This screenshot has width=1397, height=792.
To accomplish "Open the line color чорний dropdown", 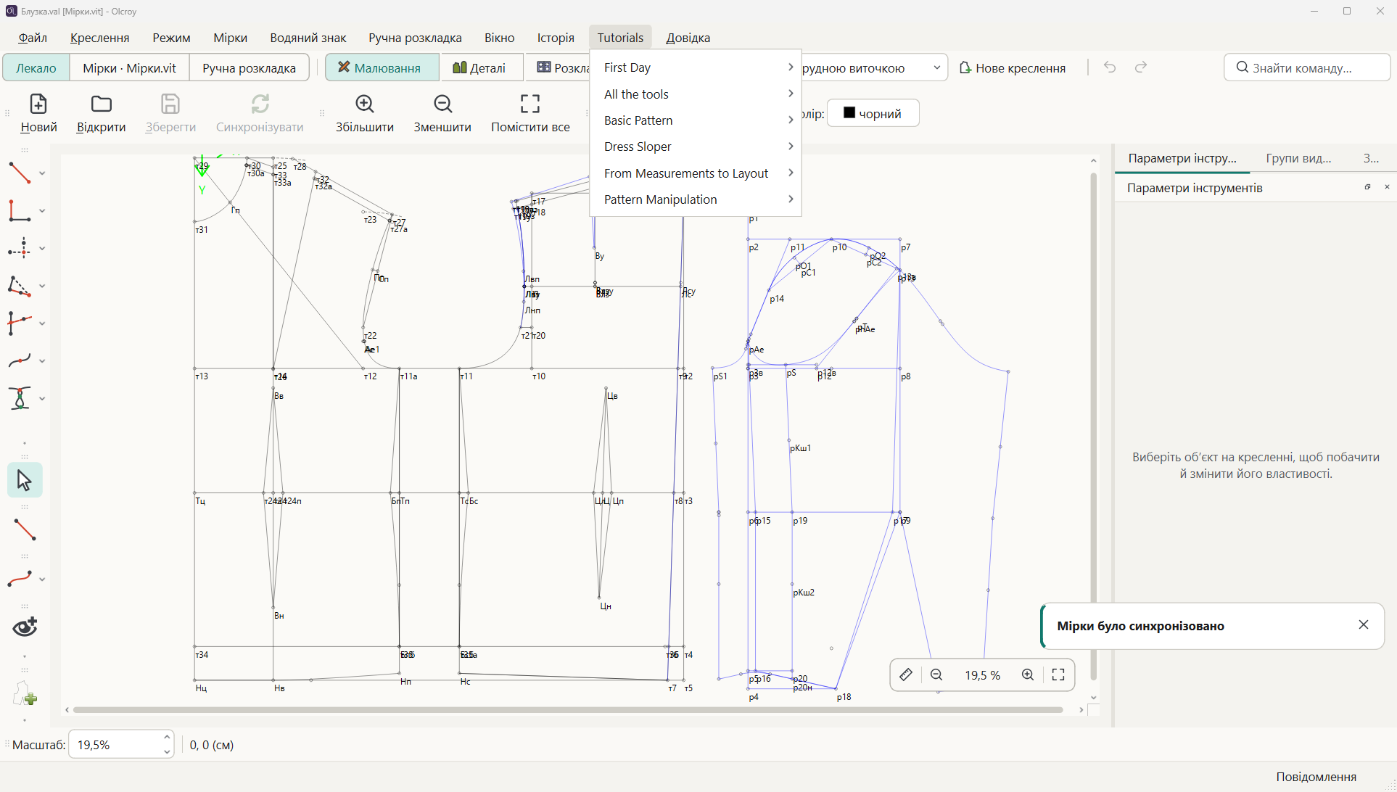I will [x=873, y=113].
